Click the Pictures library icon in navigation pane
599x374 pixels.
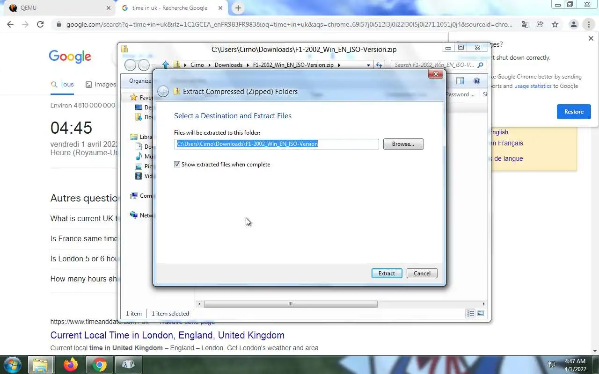(139, 166)
